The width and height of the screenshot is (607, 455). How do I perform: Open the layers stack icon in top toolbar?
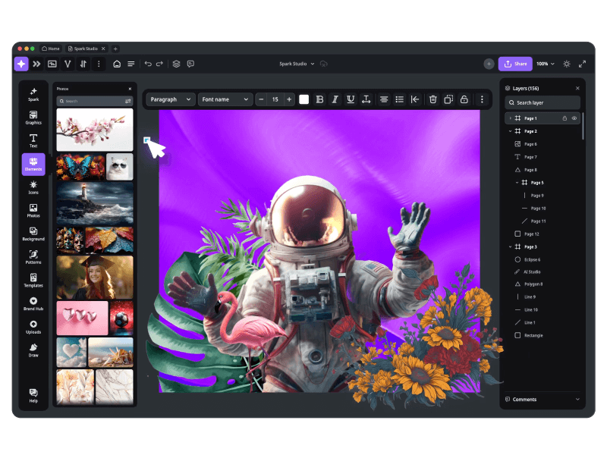tap(177, 64)
